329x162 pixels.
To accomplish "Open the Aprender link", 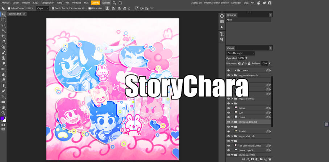I will point(236,3).
